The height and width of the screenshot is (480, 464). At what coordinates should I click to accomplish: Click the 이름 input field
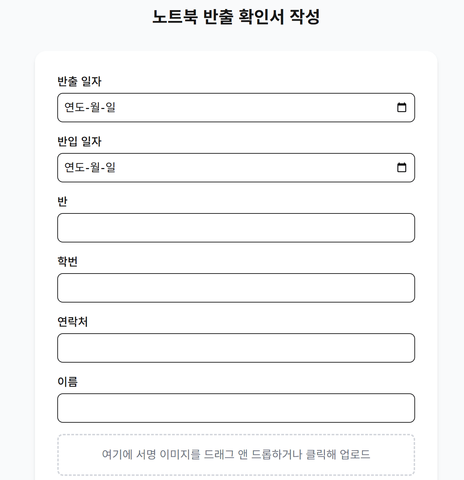(x=236, y=408)
